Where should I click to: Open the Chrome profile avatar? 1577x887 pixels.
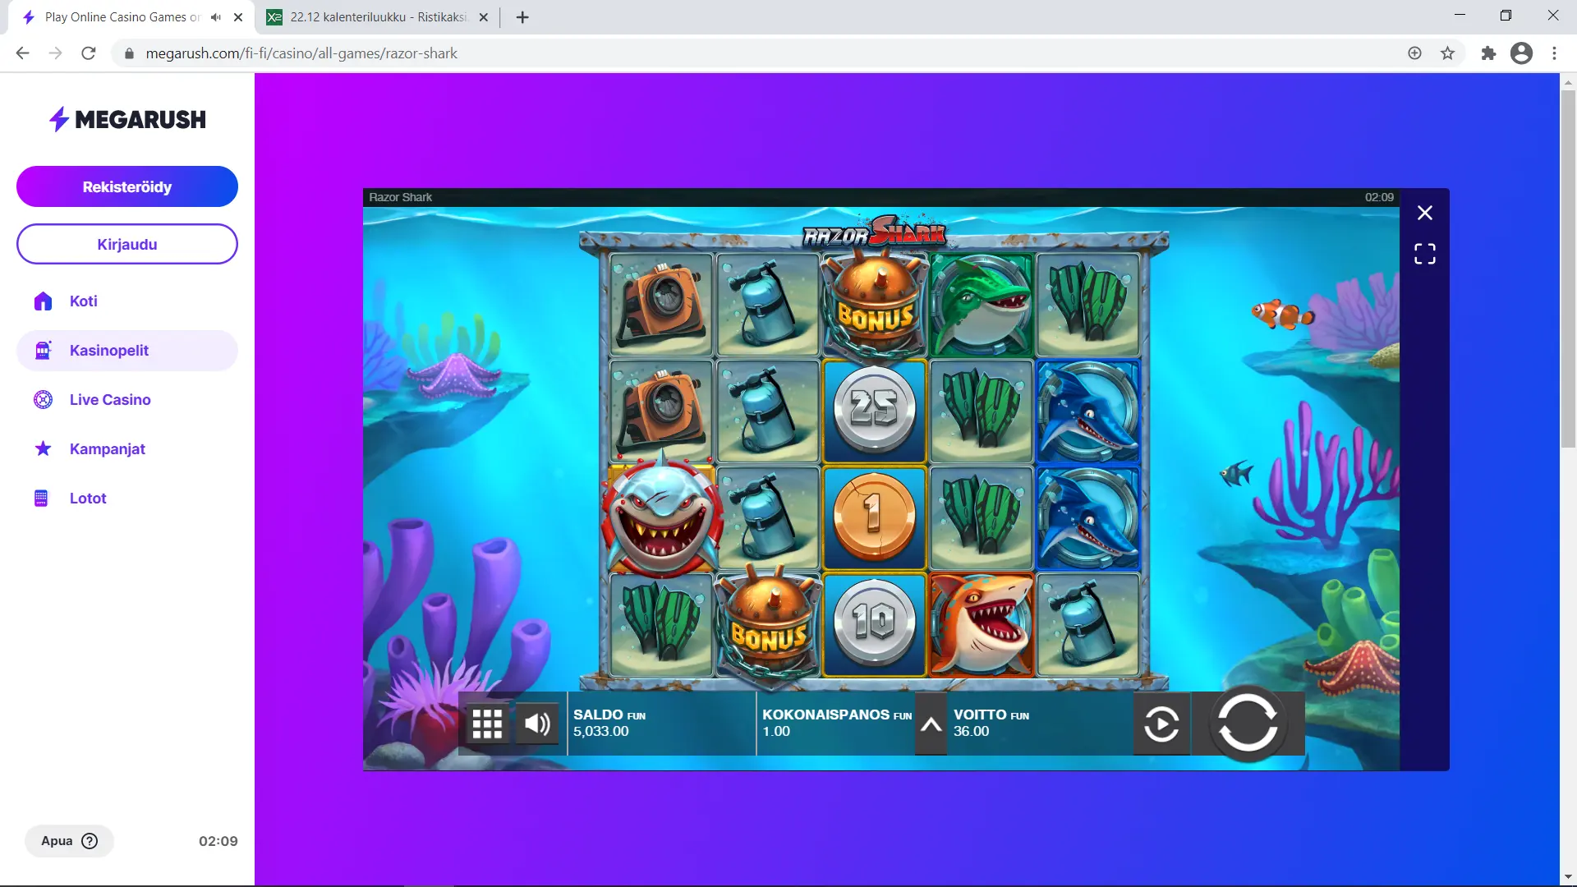tap(1521, 53)
